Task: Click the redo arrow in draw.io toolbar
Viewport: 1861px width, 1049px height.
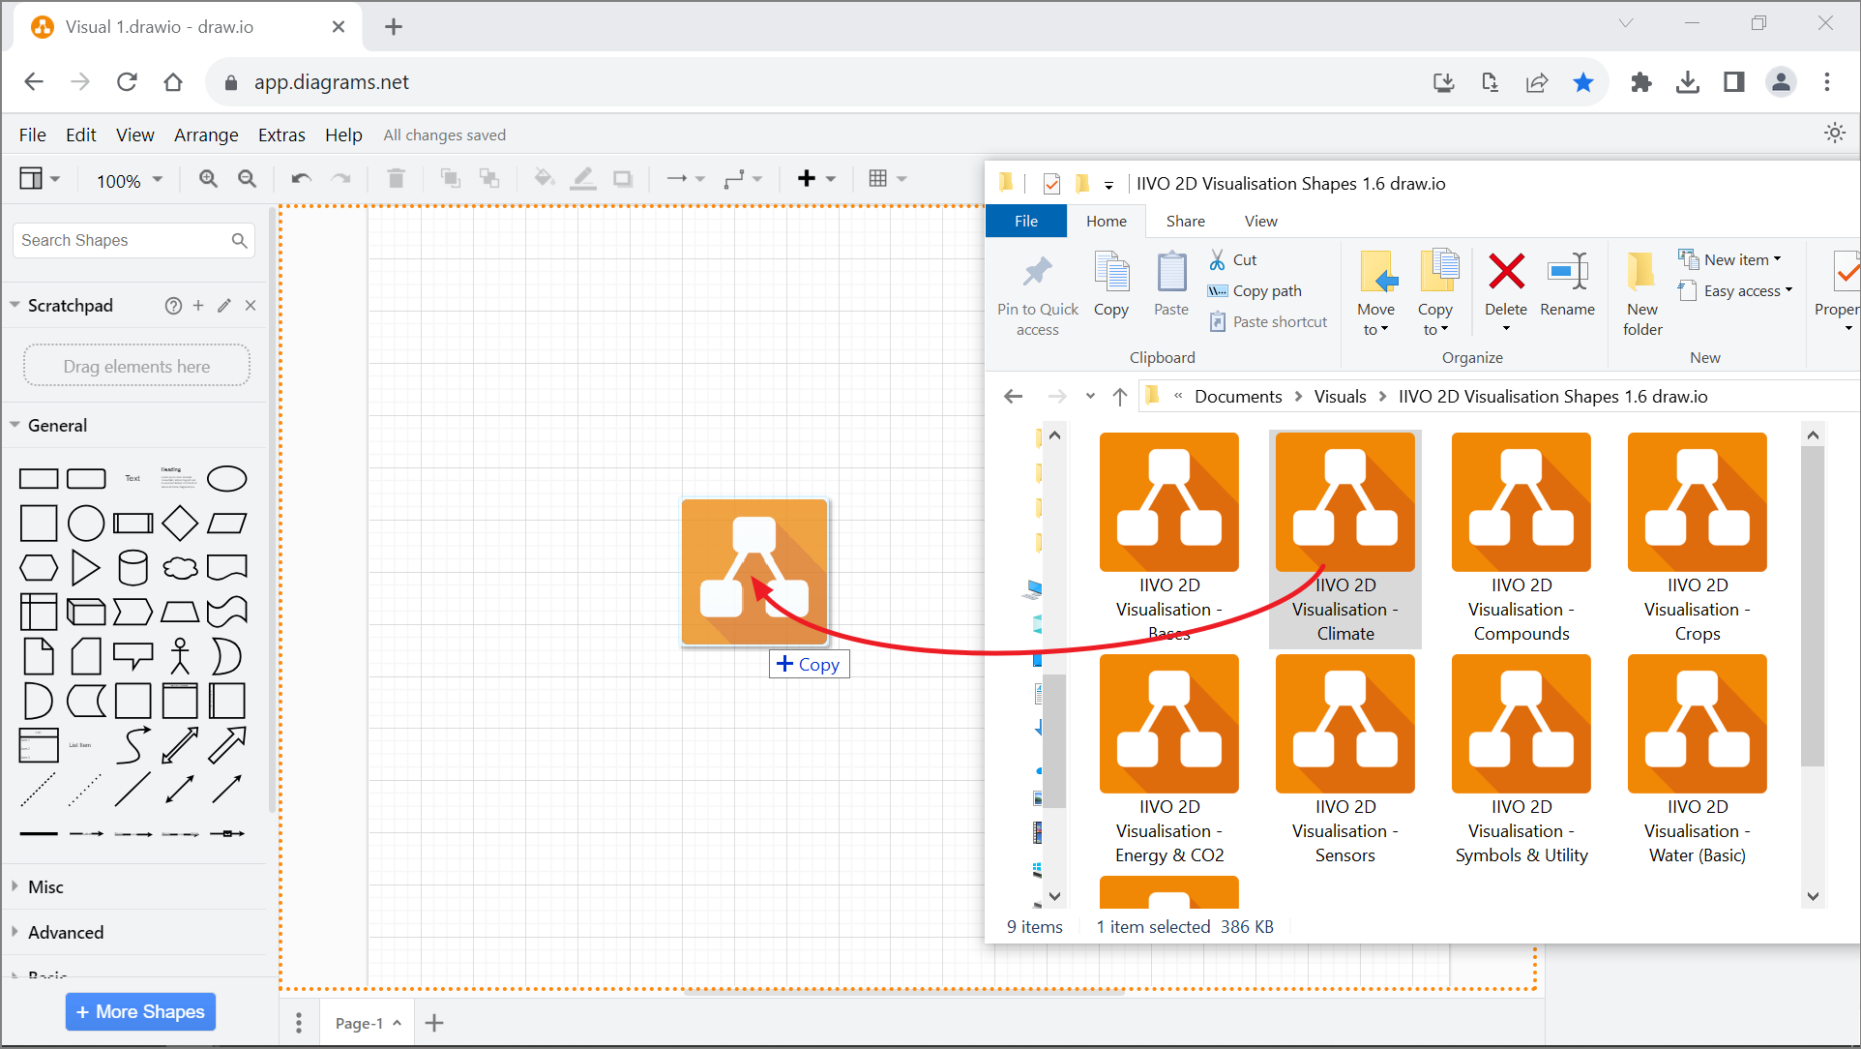Action: pyautogui.click(x=340, y=179)
